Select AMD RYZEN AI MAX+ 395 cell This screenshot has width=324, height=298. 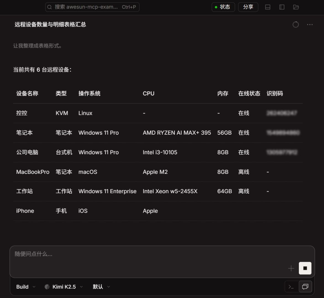point(177,133)
